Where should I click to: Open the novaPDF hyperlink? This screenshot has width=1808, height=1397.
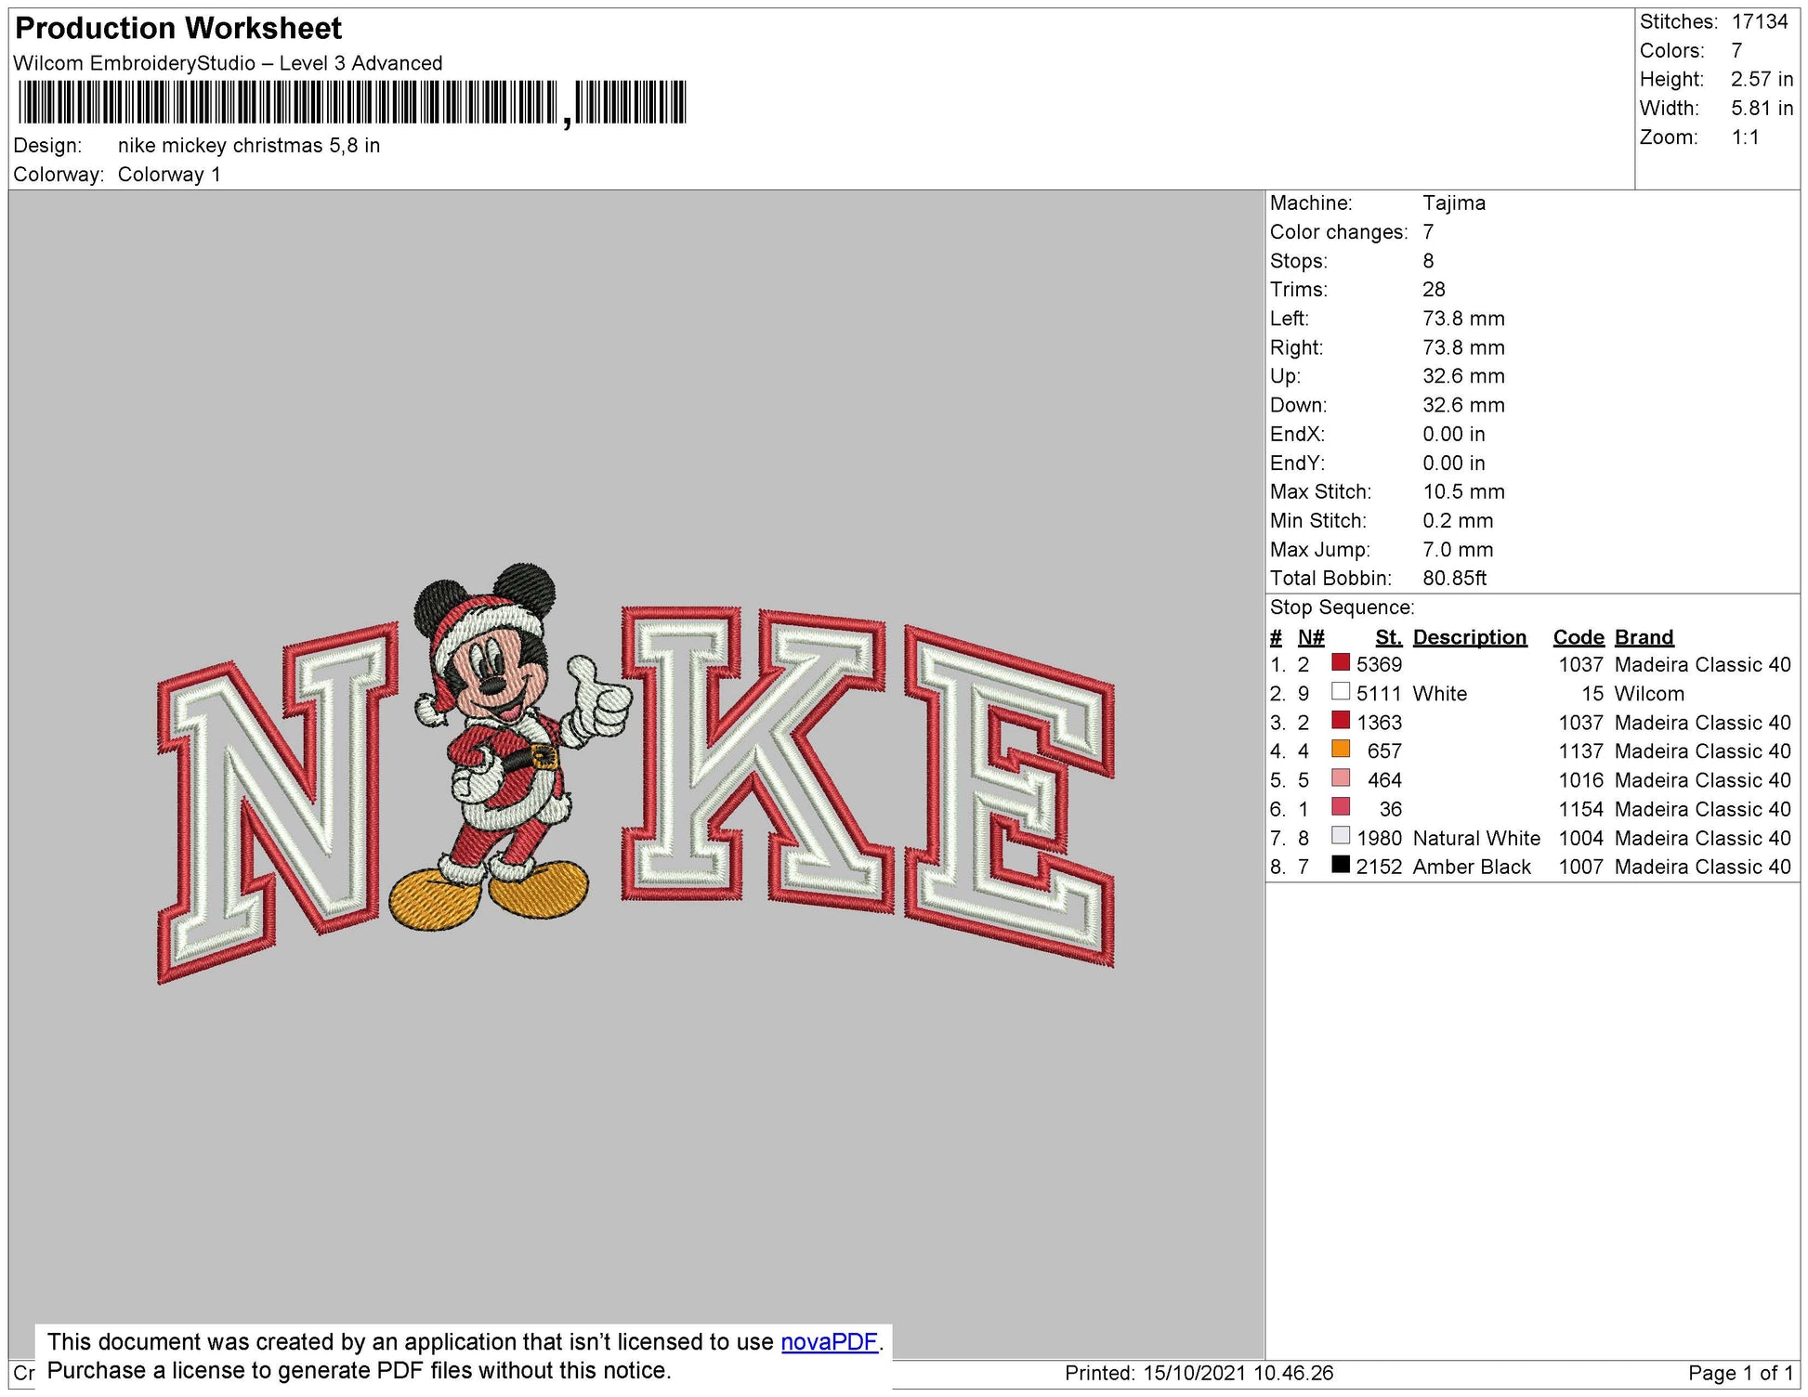[829, 1342]
